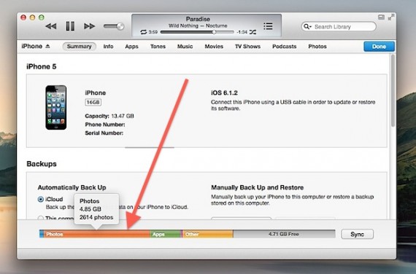Image resolution: width=416 pixels, height=274 pixels.
Task: Open the Up Next list icon
Action: click(268, 26)
